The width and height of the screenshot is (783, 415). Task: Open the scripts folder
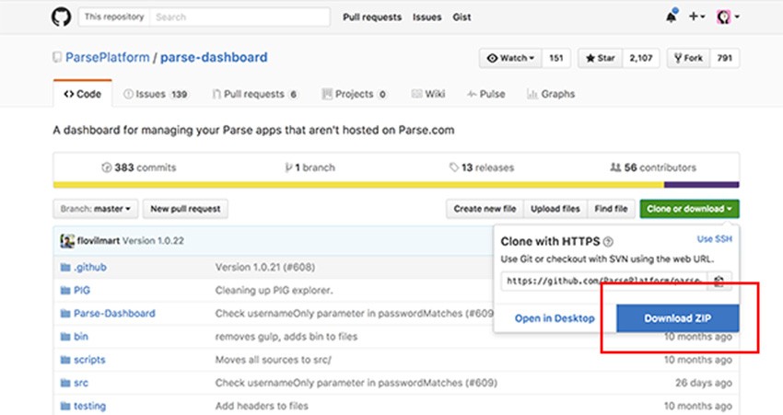click(90, 360)
